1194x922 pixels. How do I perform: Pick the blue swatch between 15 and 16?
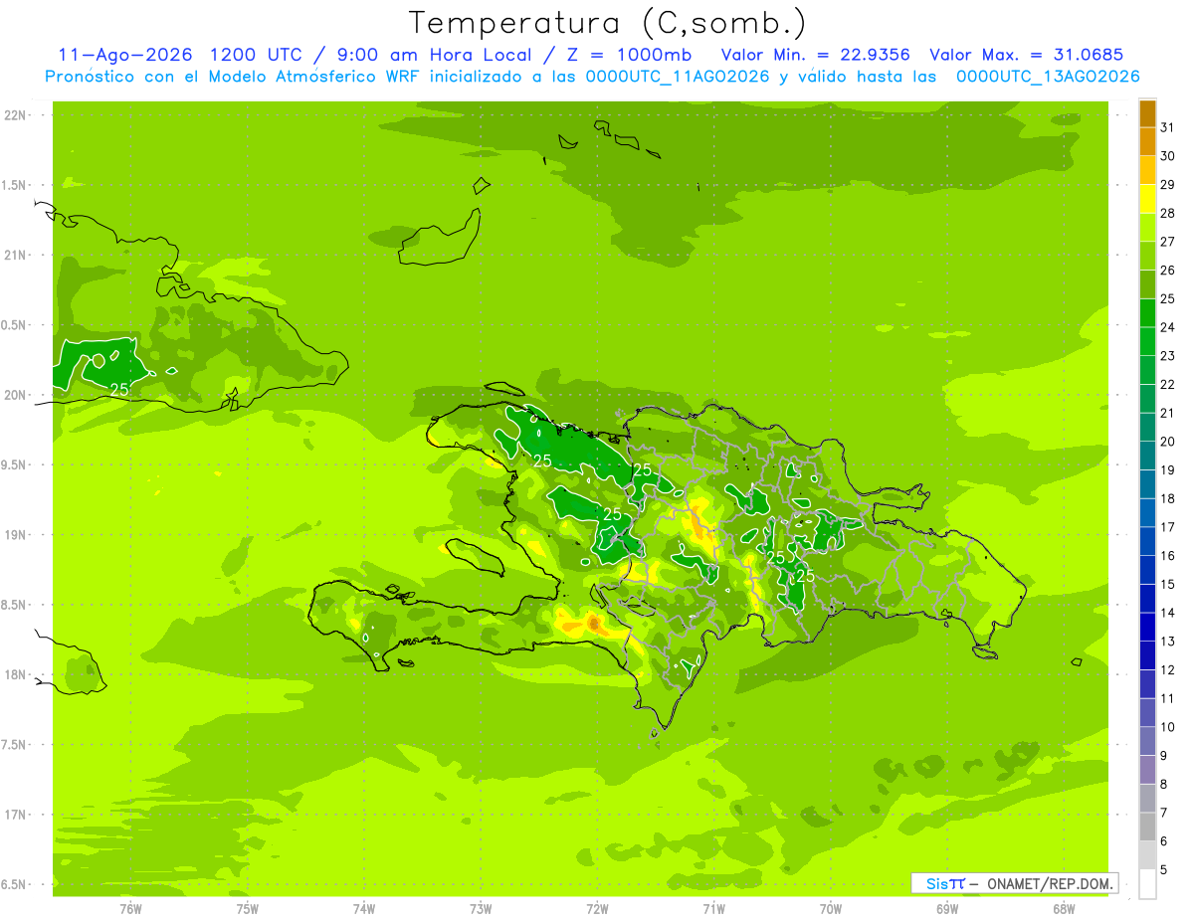pos(1147,570)
